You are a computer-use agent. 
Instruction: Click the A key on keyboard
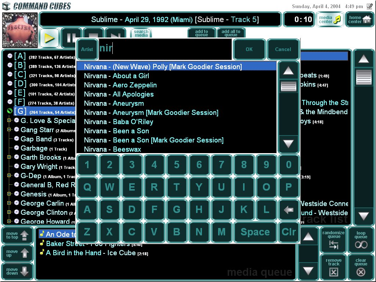point(87,210)
